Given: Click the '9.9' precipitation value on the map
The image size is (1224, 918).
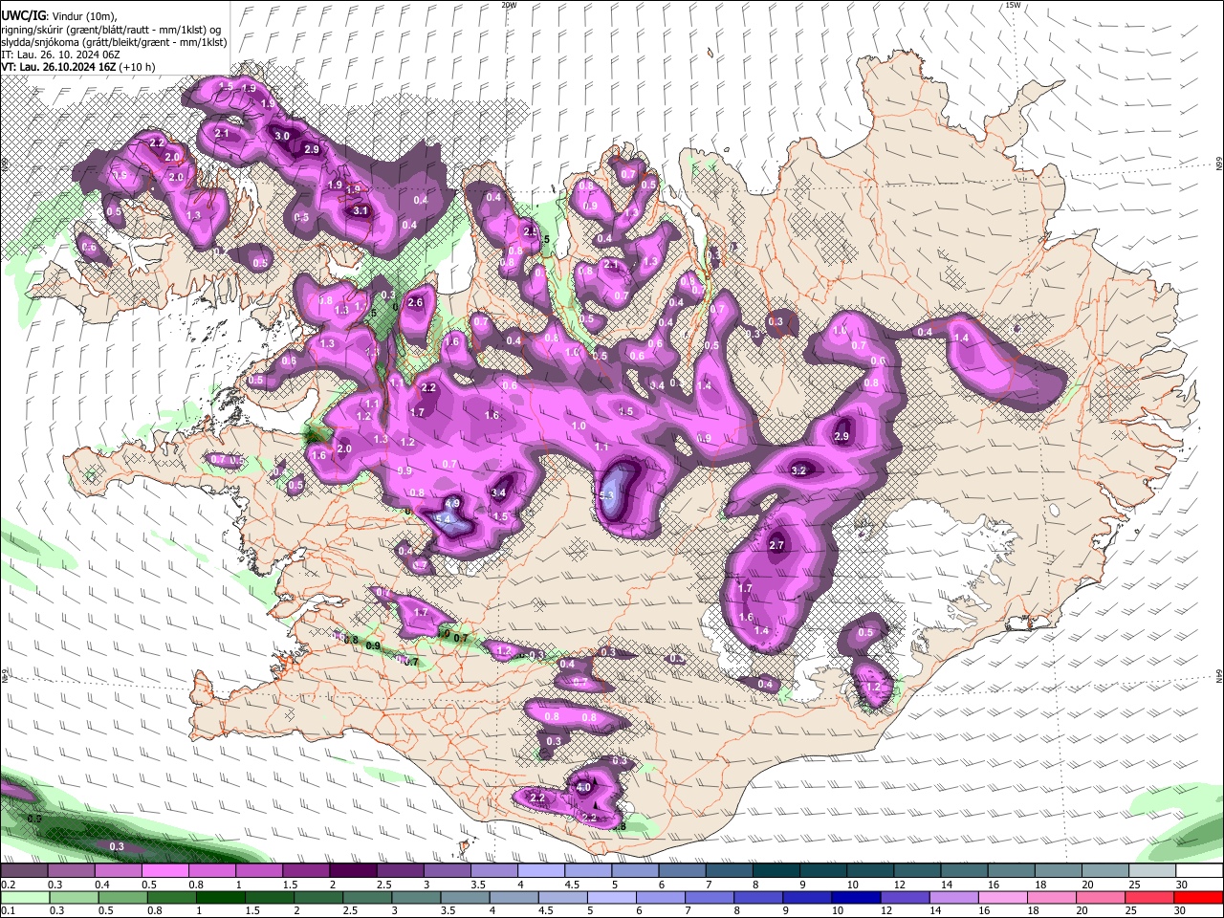Looking at the screenshot, I should click(404, 471).
